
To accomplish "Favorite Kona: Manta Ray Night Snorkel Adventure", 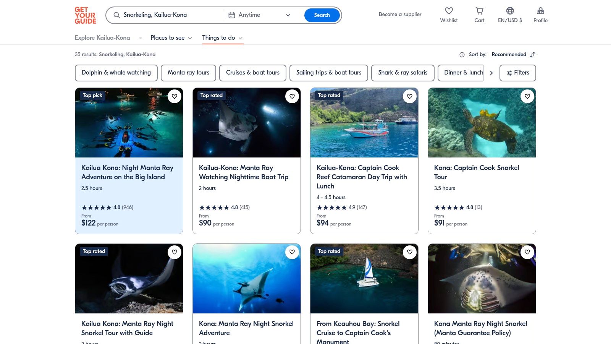I will (292, 252).
